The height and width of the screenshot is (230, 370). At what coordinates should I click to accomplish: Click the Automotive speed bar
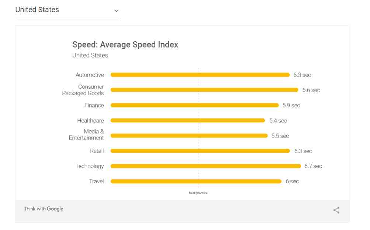(x=200, y=75)
